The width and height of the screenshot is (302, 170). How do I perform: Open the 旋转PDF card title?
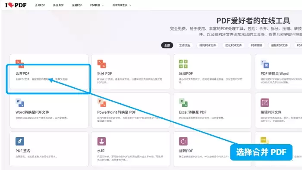[x=186, y=151]
